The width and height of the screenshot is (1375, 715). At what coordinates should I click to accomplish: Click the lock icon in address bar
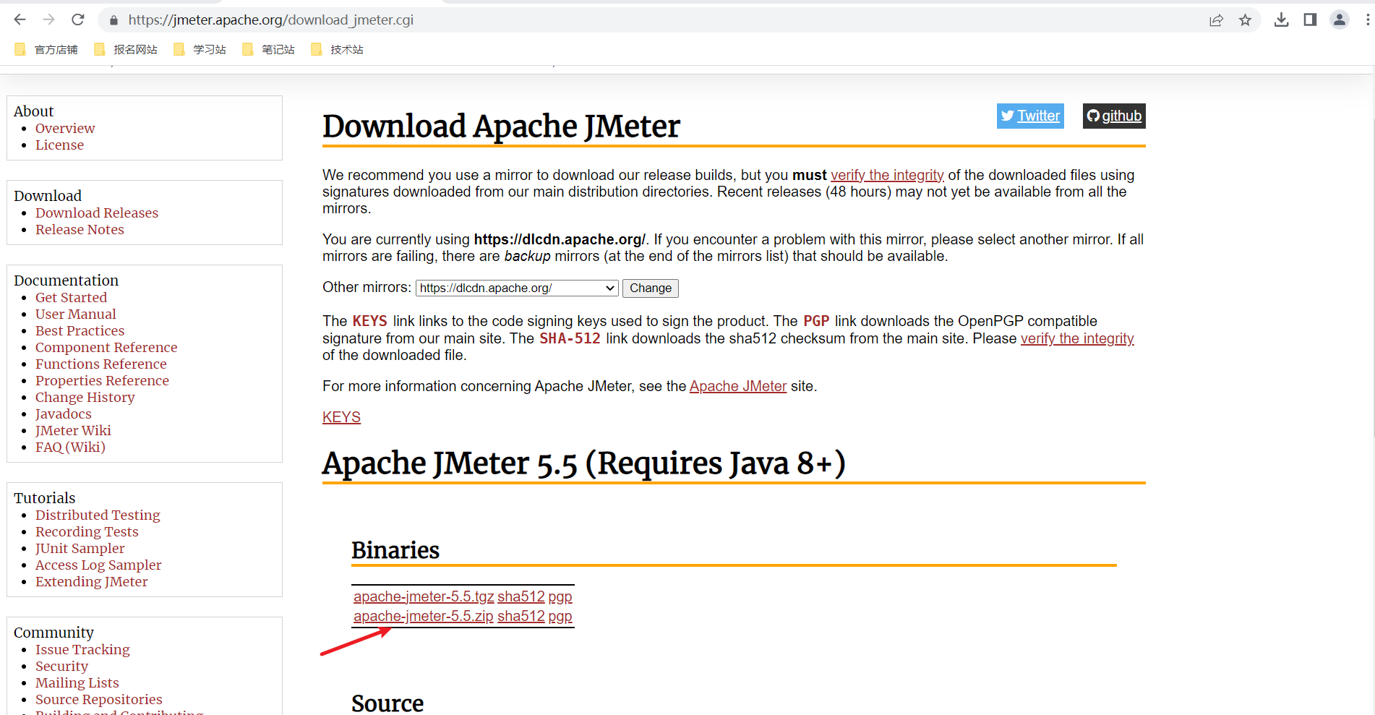click(x=113, y=20)
